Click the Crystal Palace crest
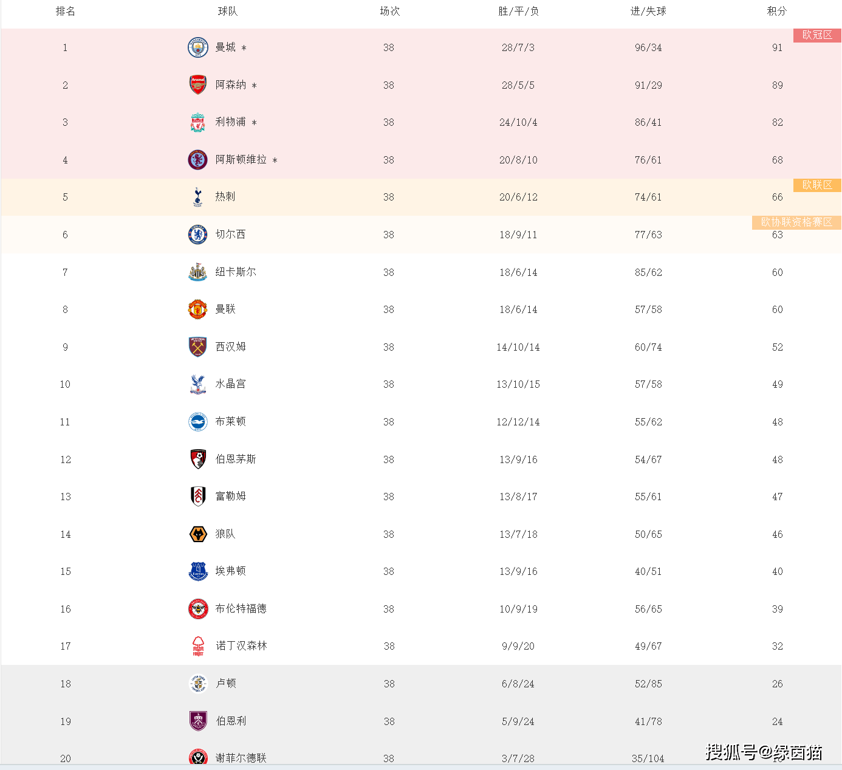 coord(198,384)
